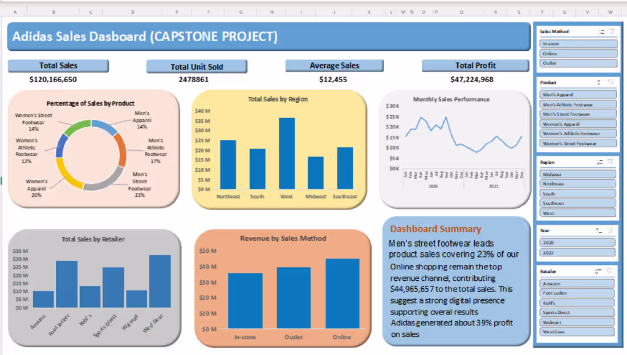
Task: Select Women's Street Footwear slicer item
Action: click(577, 143)
